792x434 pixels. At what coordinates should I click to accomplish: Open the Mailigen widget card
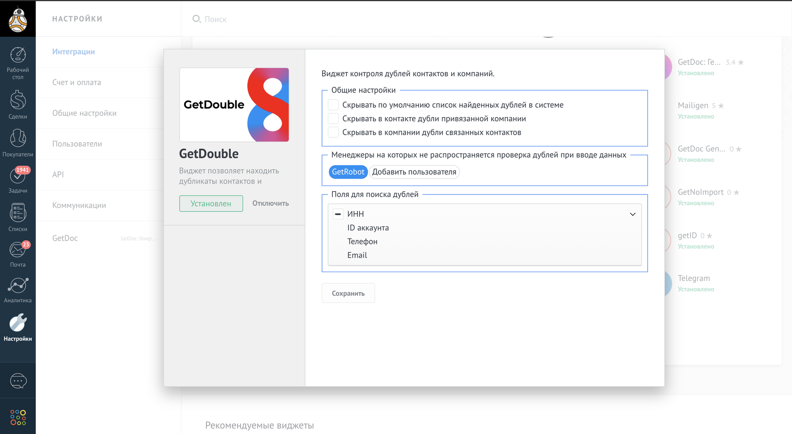(701, 110)
